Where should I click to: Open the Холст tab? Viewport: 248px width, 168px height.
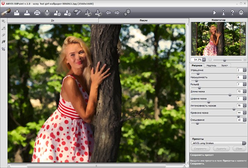225,65
